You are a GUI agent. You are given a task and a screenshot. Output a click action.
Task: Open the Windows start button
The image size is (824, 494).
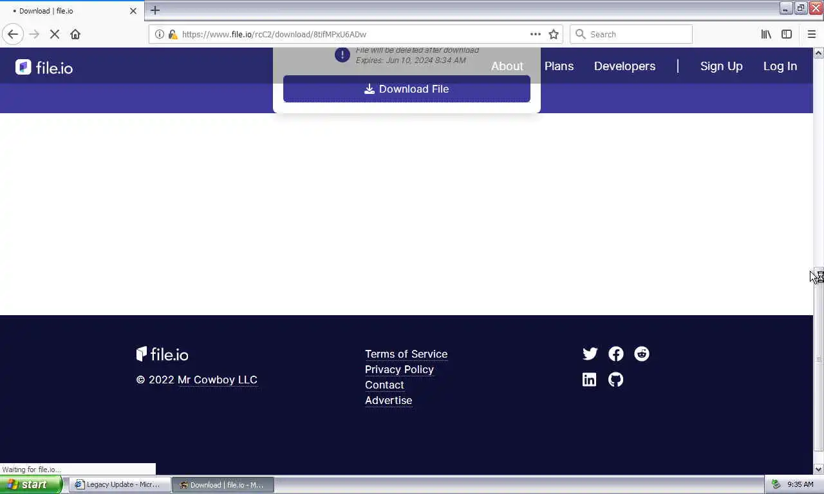(x=31, y=484)
